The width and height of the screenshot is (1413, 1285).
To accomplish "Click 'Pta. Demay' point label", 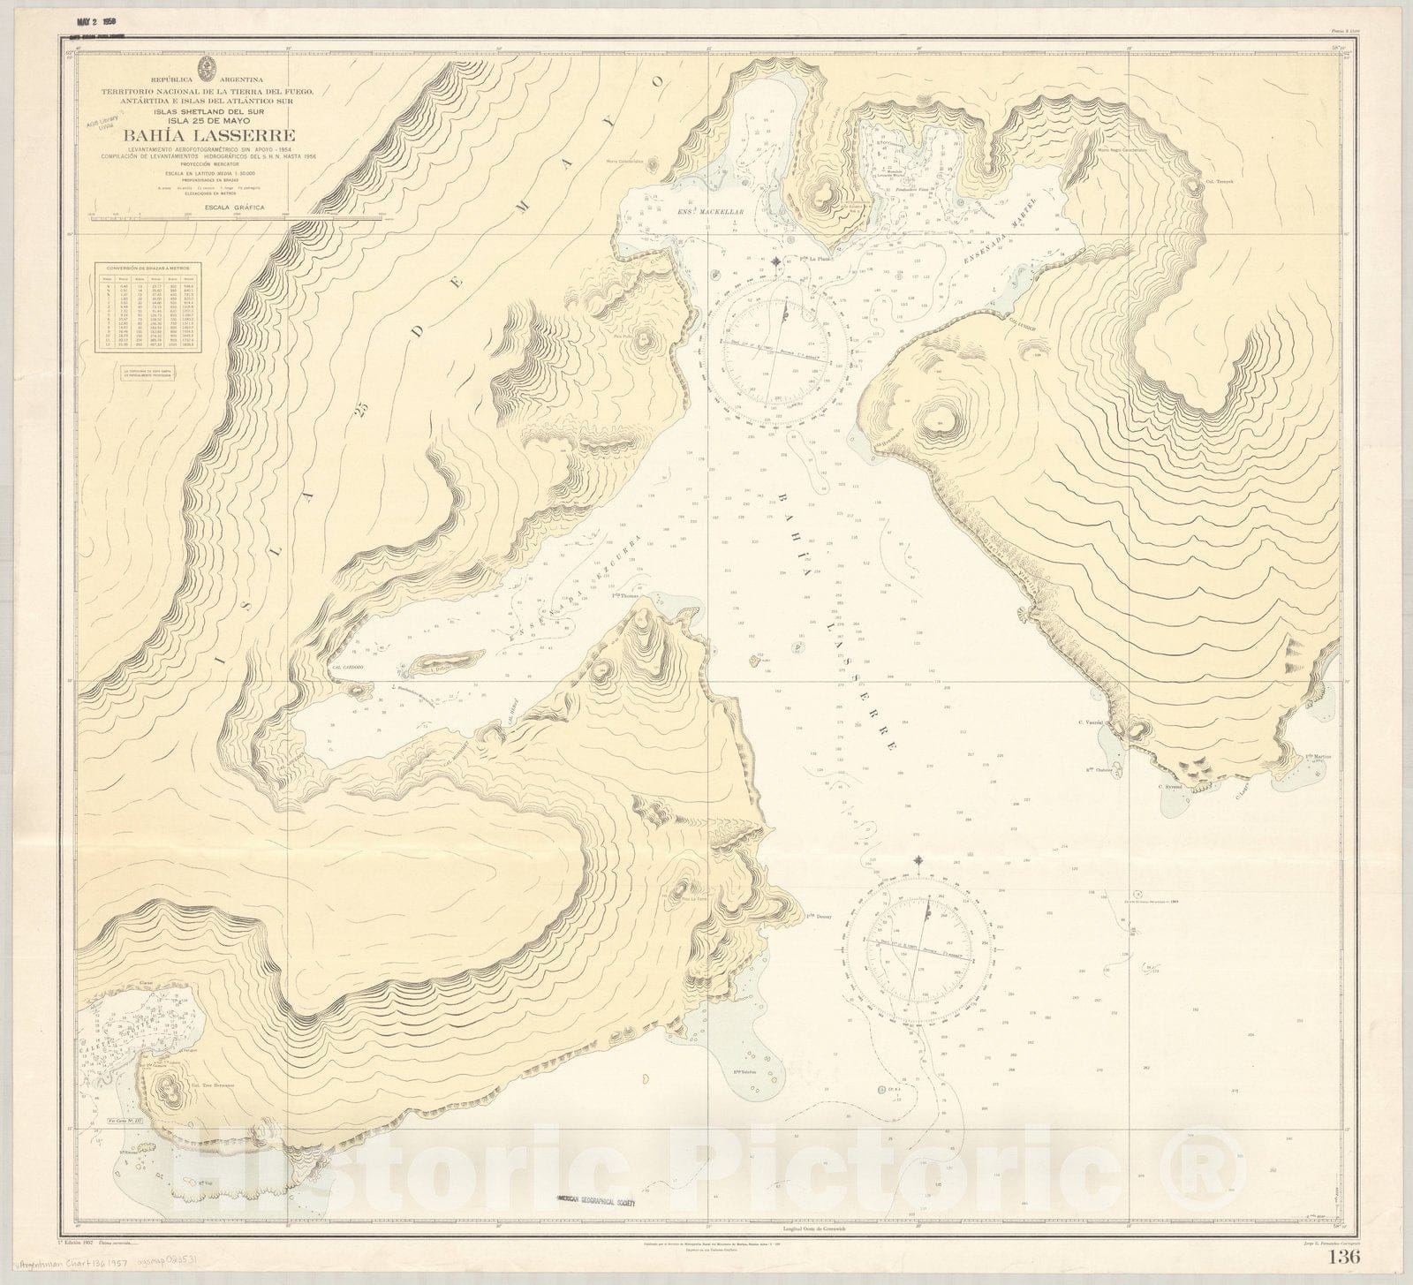I will tap(819, 916).
